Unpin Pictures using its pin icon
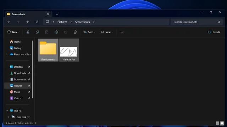The height and width of the screenshot is (127, 227). tap(29, 86)
